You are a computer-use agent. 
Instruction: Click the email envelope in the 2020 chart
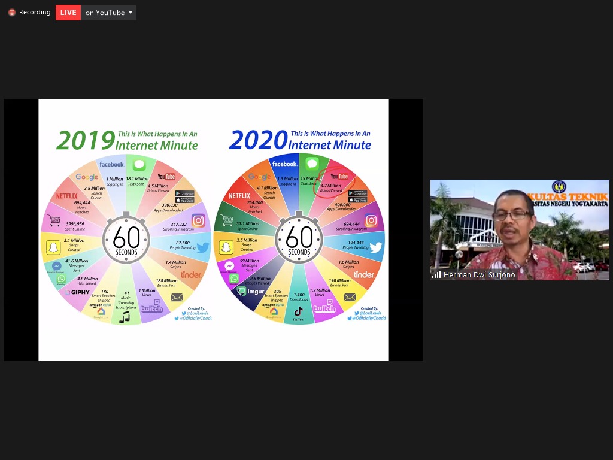350,298
